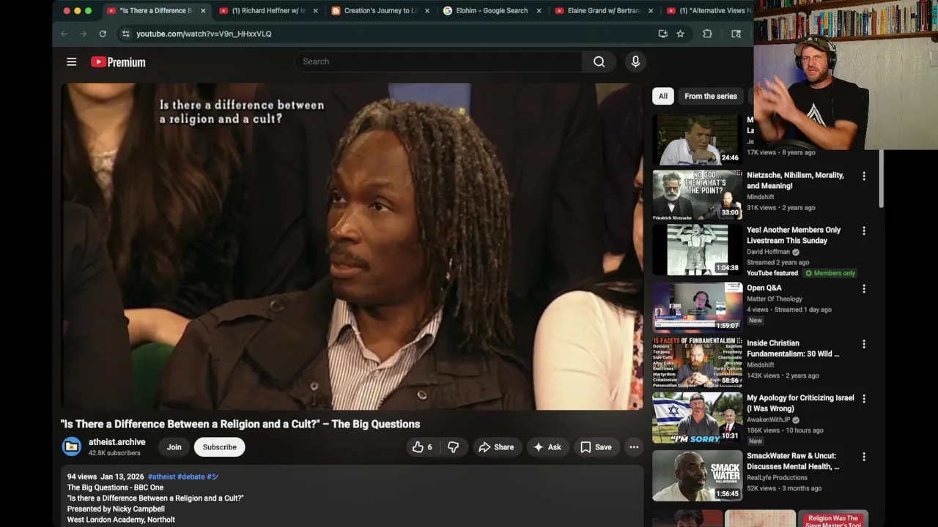Reload the page with refresh icon
This screenshot has height=527, width=938.
[x=103, y=34]
